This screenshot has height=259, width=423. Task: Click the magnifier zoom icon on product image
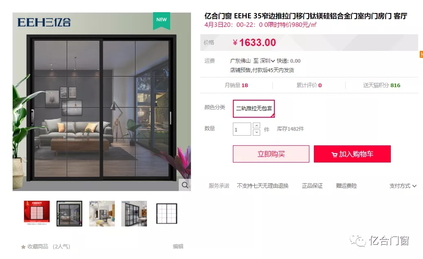pyautogui.click(x=185, y=185)
